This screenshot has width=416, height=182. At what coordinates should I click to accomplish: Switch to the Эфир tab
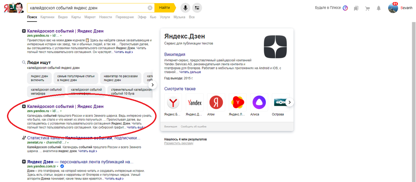(x=142, y=17)
